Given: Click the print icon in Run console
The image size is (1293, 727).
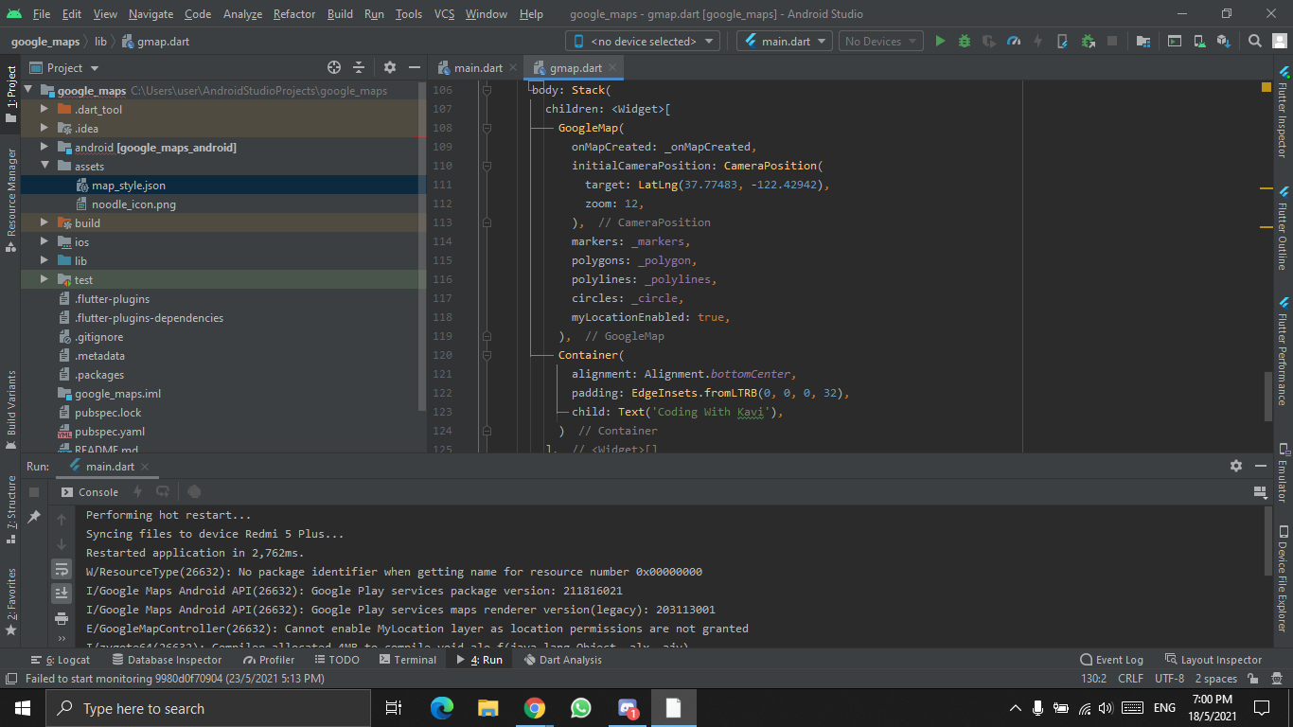Looking at the screenshot, I should [x=62, y=617].
